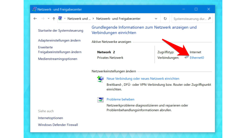Open the recent locations dropdown chevron
246x138 pixels.
click(48, 18)
